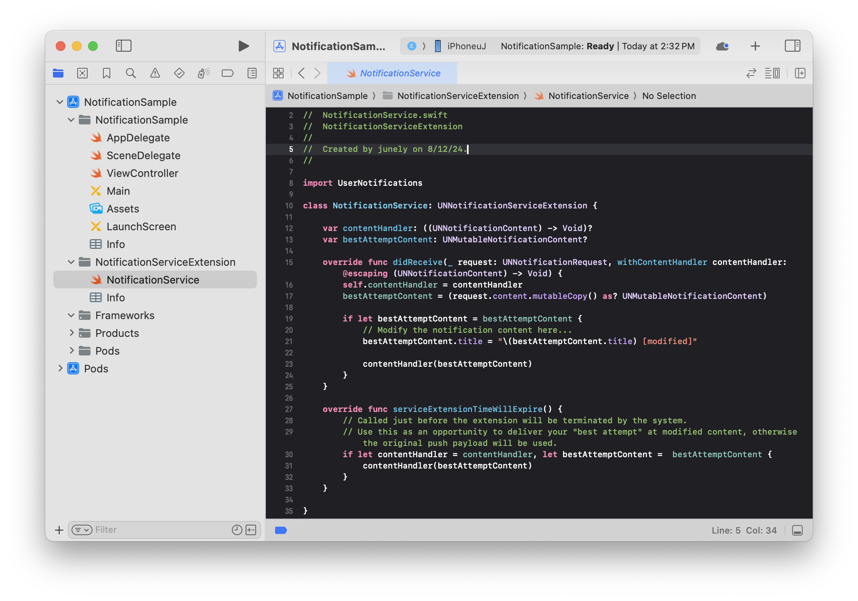Toggle the right inspector panel

coord(792,46)
